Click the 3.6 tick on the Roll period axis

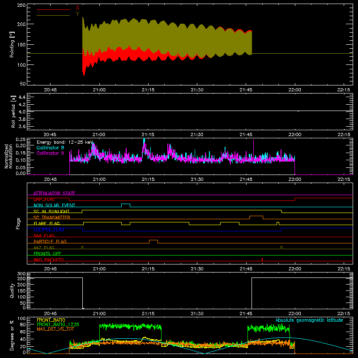[x=22, y=126]
